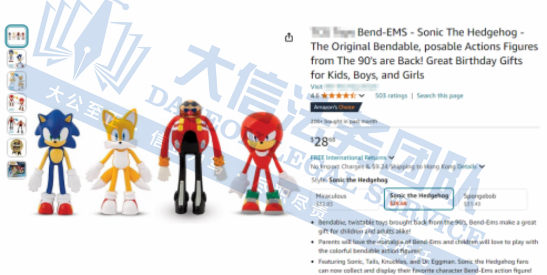The width and height of the screenshot is (547, 275).
Task: Expand the shipping Details chevron
Action: [x=482, y=167]
